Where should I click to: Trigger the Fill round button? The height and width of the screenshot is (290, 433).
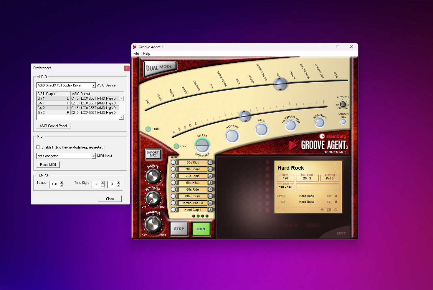pyautogui.click(x=261, y=130)
